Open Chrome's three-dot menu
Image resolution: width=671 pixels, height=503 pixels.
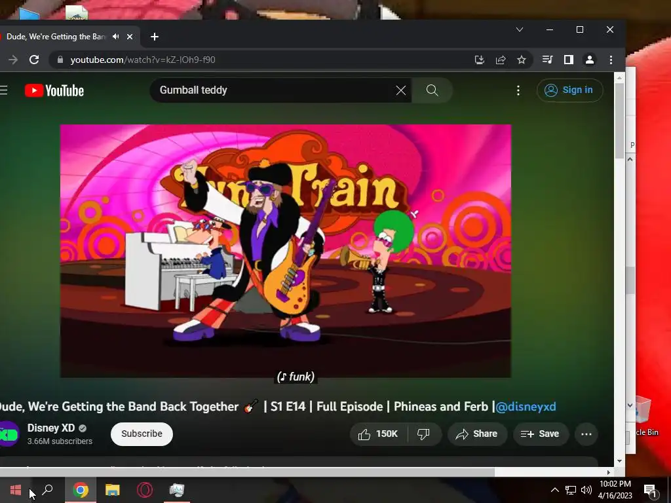[611, 60]
